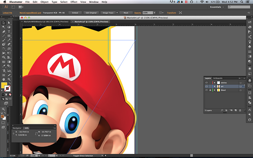Toggle visibility eye of art layer
Viewport: 253px width, 158px height.
(x=207, y=86)
